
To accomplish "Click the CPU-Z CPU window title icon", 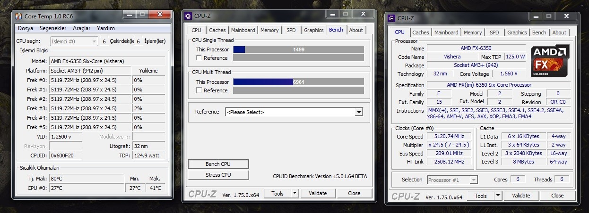I will [391, 18].
